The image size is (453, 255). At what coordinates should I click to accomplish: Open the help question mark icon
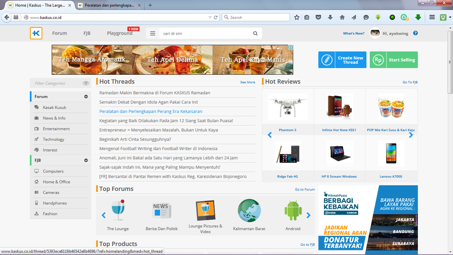415,33
